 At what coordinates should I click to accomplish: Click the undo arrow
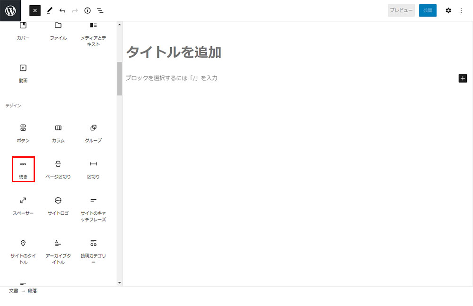[62, 10]
